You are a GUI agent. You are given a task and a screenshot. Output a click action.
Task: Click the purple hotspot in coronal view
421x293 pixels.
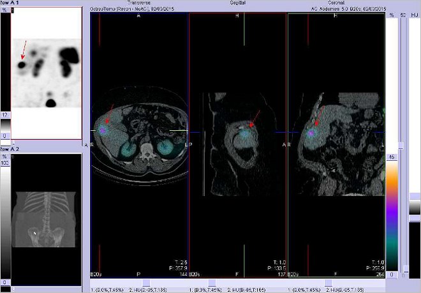point(311,134)
